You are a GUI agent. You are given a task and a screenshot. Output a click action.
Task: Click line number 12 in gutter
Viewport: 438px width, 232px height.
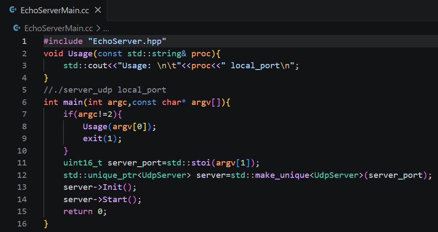point(22,175)
